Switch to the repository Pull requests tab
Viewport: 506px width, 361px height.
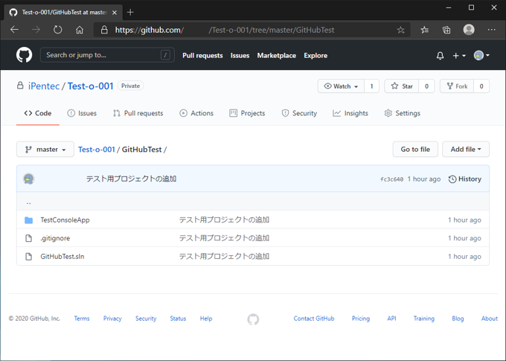click(138, 113)
